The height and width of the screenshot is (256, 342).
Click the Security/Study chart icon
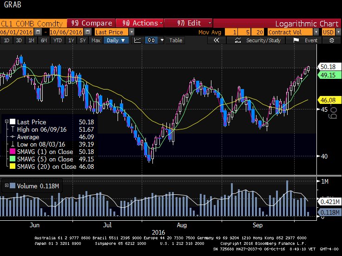238,40
